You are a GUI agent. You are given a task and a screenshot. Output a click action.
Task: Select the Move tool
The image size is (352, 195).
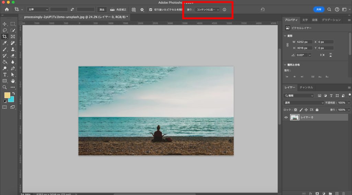coord(5,24)
